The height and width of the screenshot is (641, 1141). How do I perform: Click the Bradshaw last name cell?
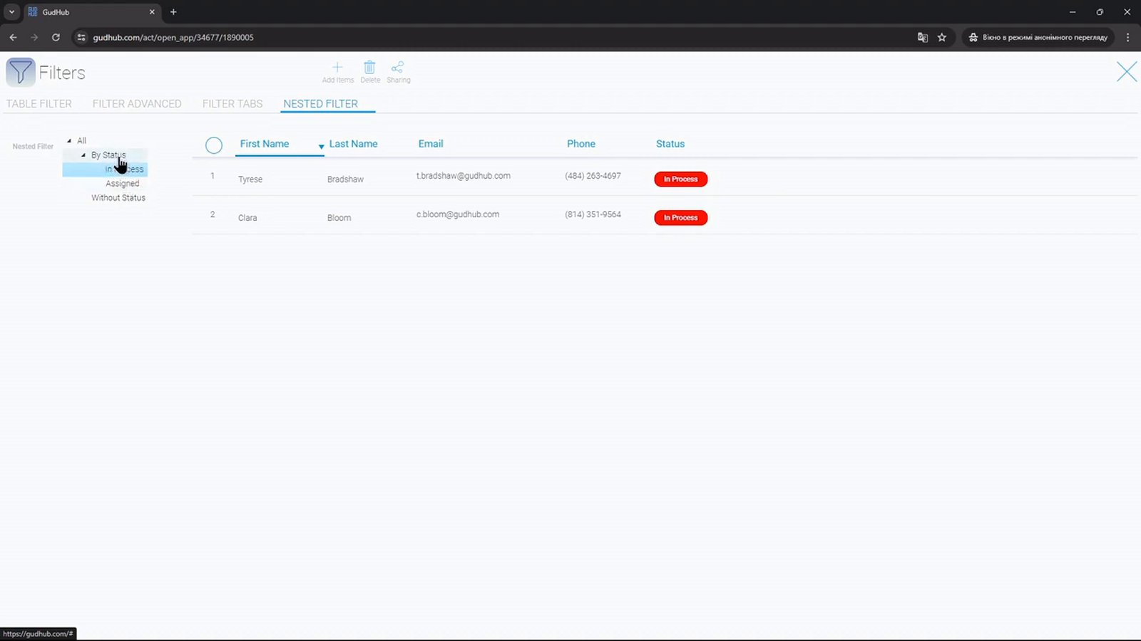click(346, 179)
